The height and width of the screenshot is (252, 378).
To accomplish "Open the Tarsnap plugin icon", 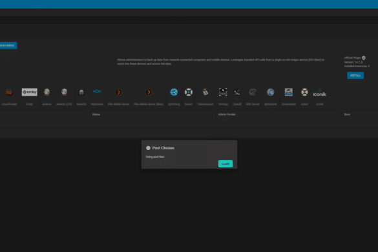I will 223,92.
